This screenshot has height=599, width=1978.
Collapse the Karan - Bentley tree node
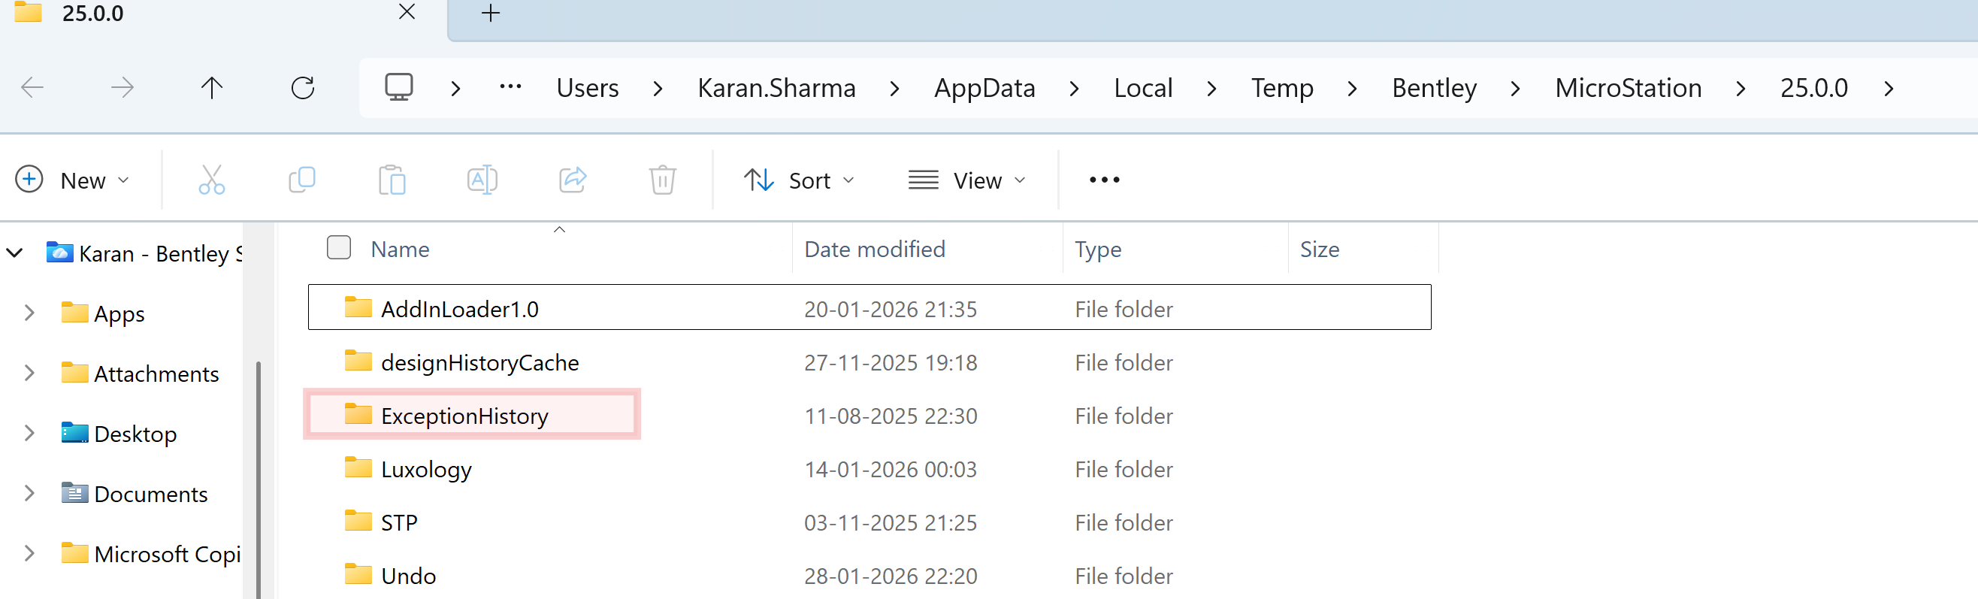(x=14, y=253)
